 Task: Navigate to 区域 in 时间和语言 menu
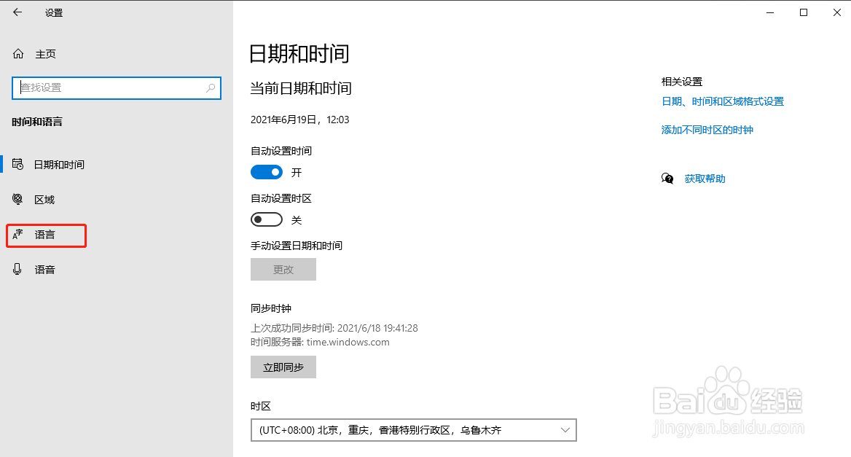click(x=45, y=199)
